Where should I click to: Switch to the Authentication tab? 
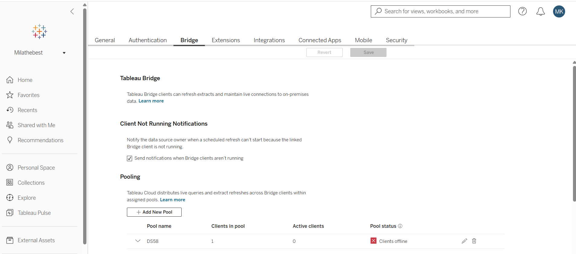click(x=148, y=40)
